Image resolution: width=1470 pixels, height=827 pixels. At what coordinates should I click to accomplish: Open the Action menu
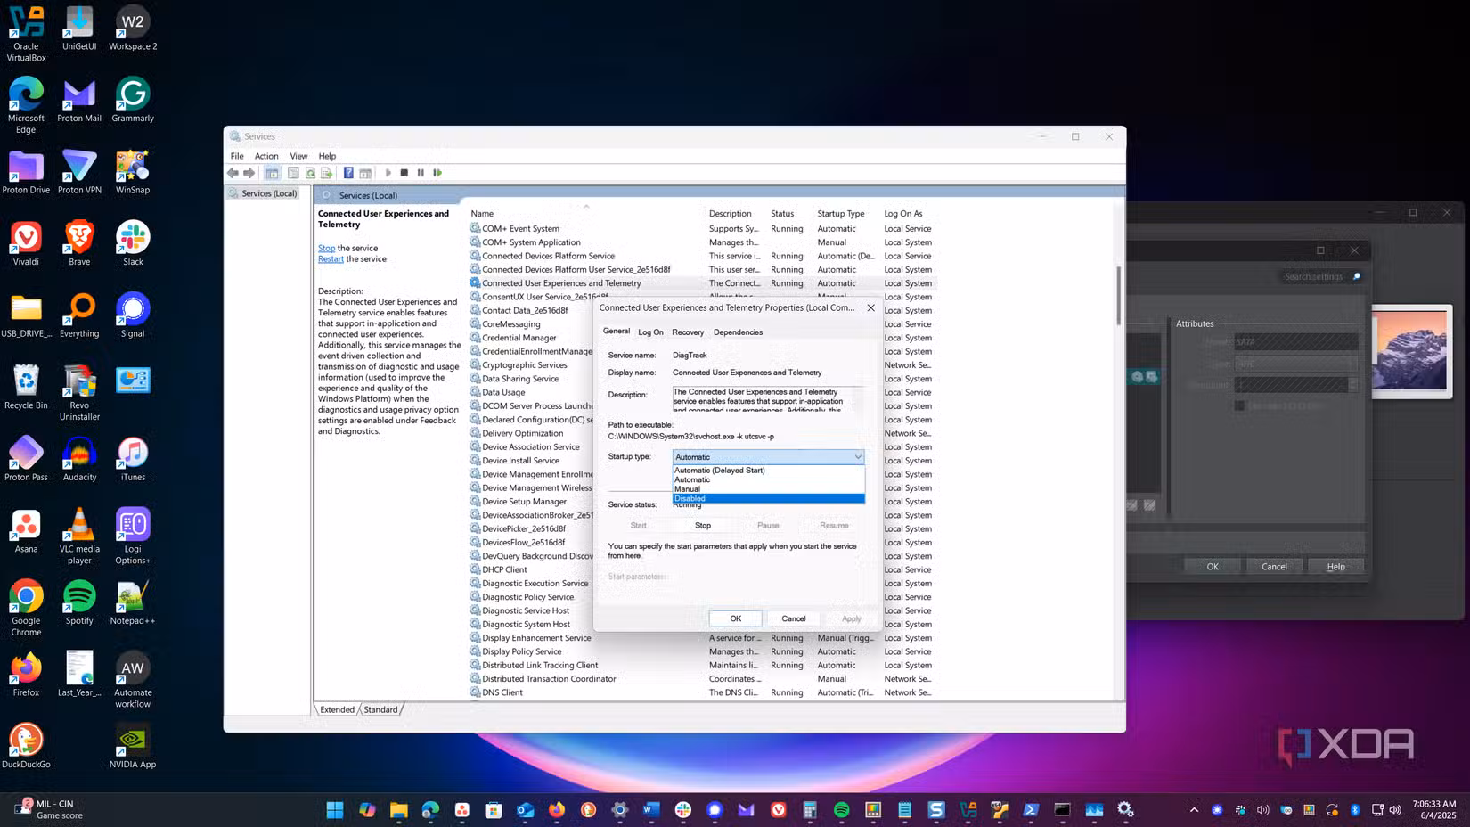pyautogui.click(x=266, y=156)
